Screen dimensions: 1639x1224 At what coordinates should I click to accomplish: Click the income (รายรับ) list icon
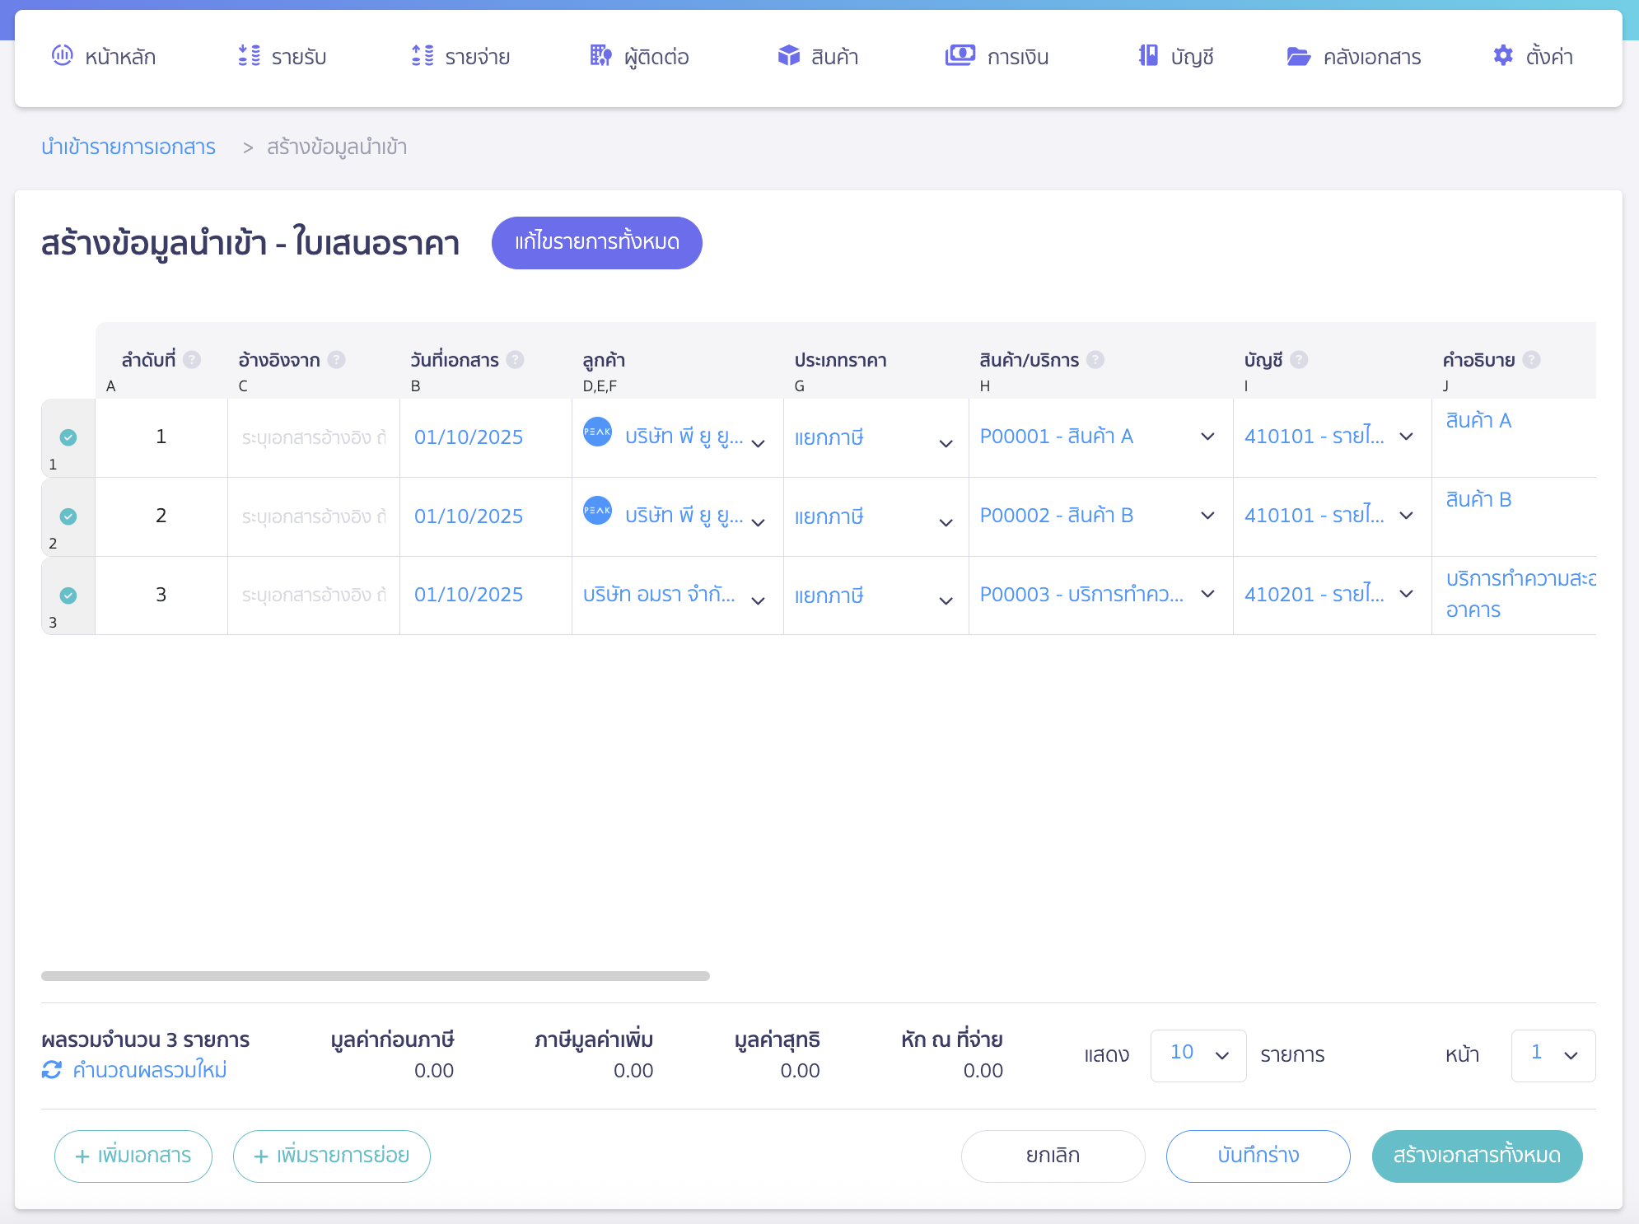[249, 55]
